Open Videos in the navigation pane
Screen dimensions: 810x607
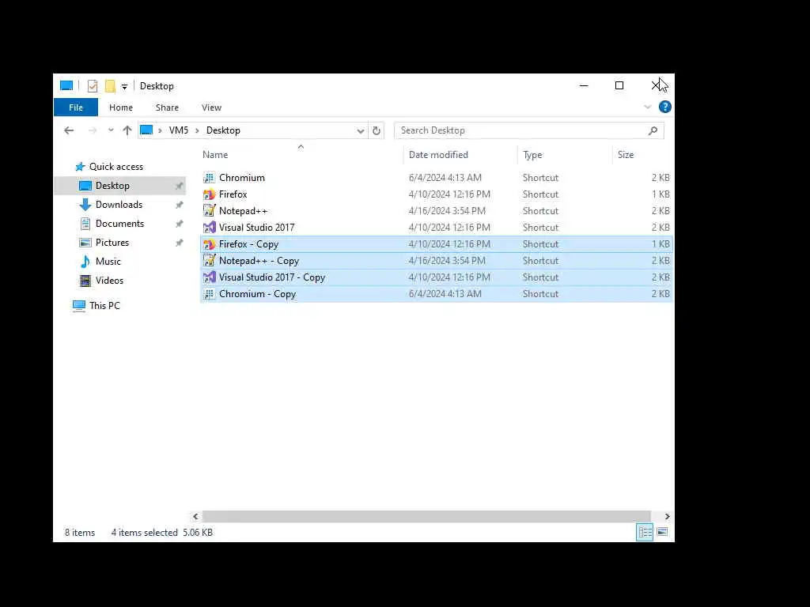109,281
